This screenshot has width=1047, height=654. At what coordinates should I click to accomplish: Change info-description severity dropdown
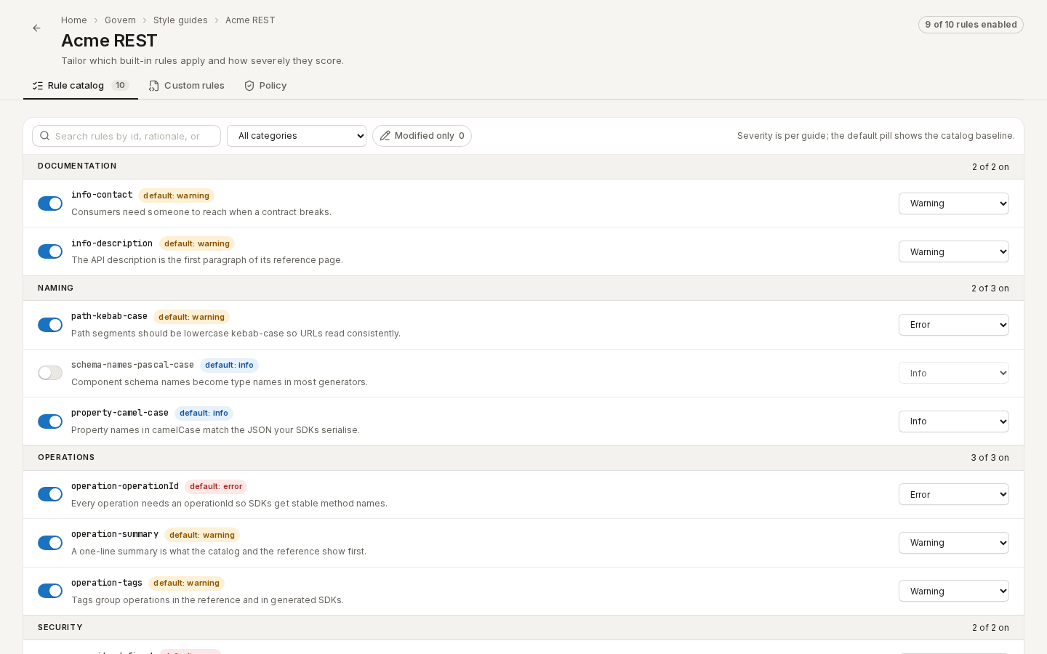954,251
